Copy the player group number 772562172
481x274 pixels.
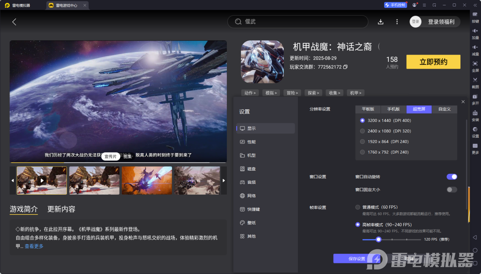click(x=345, y=67)
